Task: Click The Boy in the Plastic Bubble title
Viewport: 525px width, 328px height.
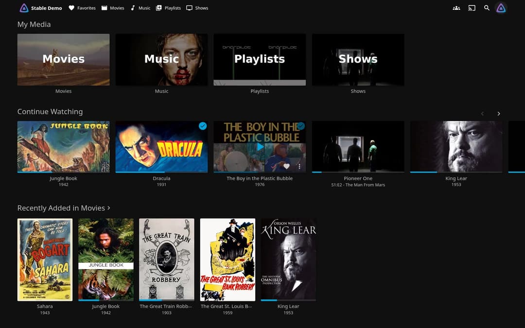Action: [x=260, y=178]
